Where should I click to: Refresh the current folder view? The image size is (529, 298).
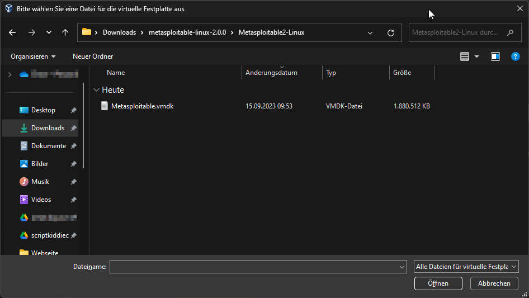coord(391,32)
